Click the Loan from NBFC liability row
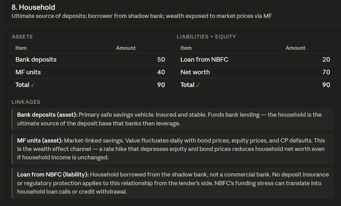Viewport: 341px width, 206px height. coord(255,60)
